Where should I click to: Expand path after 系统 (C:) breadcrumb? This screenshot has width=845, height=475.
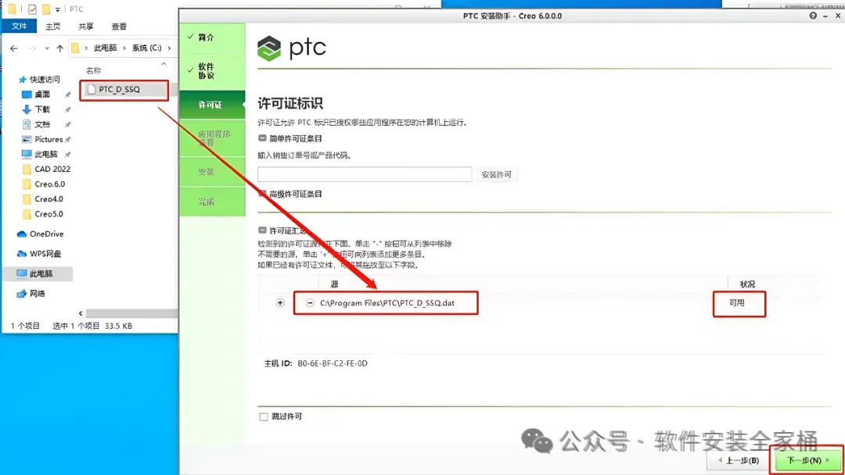169,48
